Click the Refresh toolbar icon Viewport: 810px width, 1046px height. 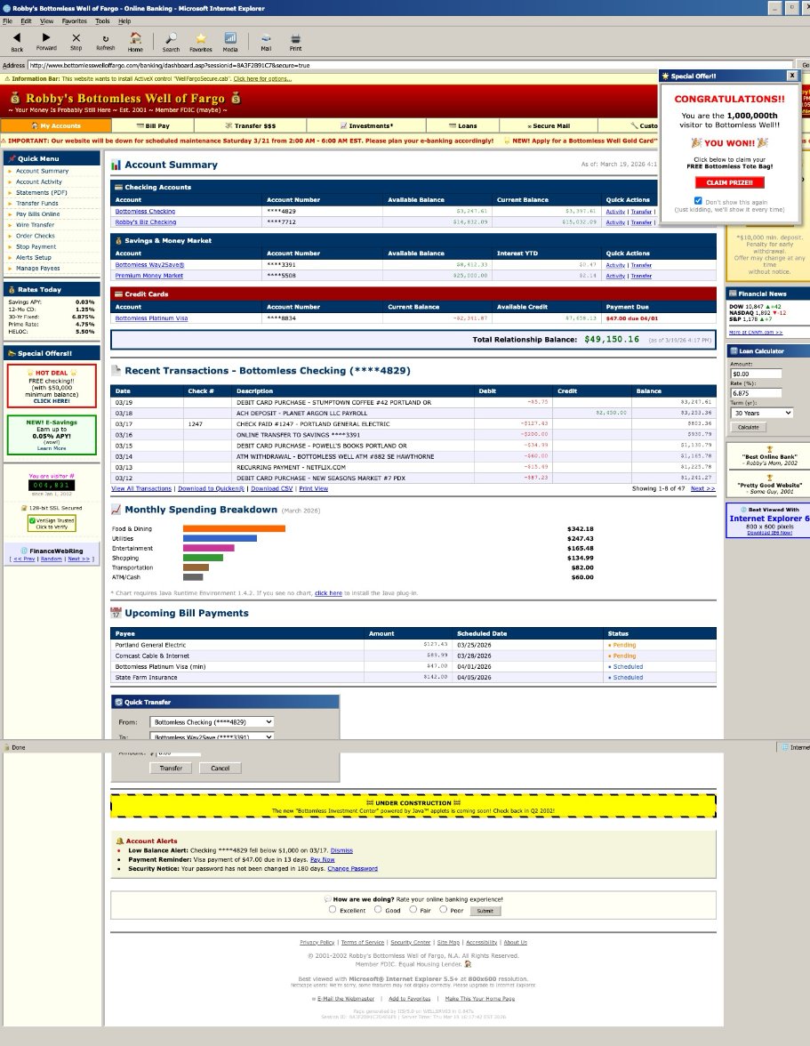(x=105, y=39)
